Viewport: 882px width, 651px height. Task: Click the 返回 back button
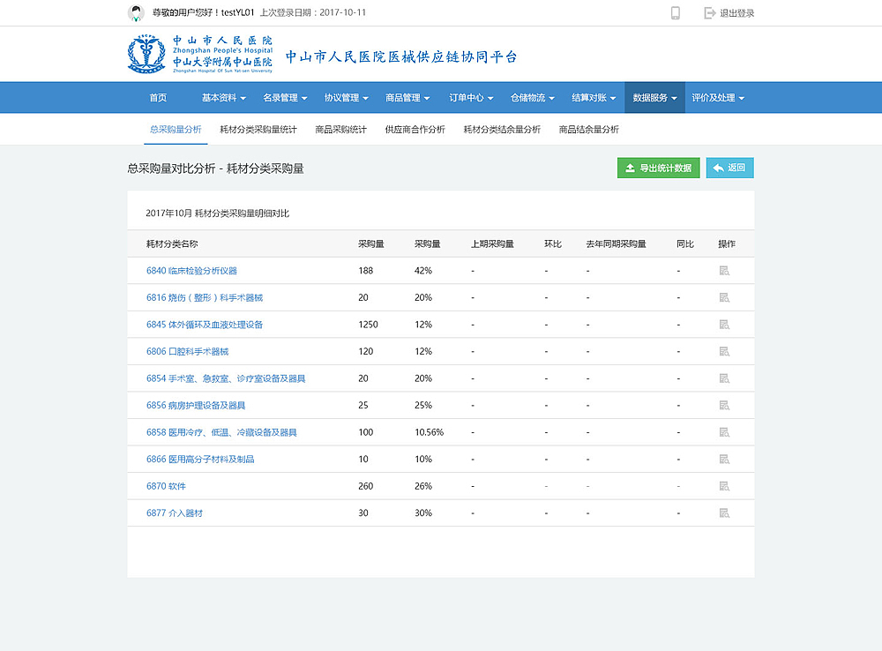[729, 167]
